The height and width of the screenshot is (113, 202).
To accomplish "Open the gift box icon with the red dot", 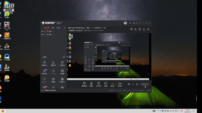I will pos(131,29).
